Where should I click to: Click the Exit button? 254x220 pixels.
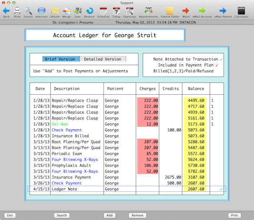click(10, 215)
